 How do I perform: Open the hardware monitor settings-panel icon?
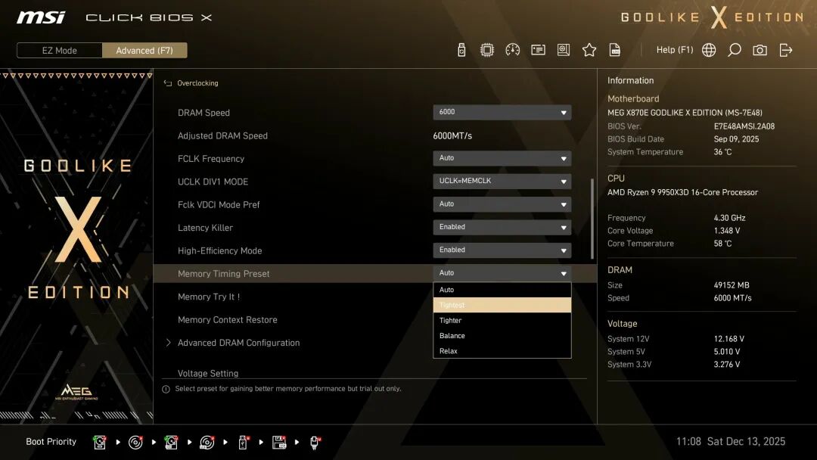point(564,50)
